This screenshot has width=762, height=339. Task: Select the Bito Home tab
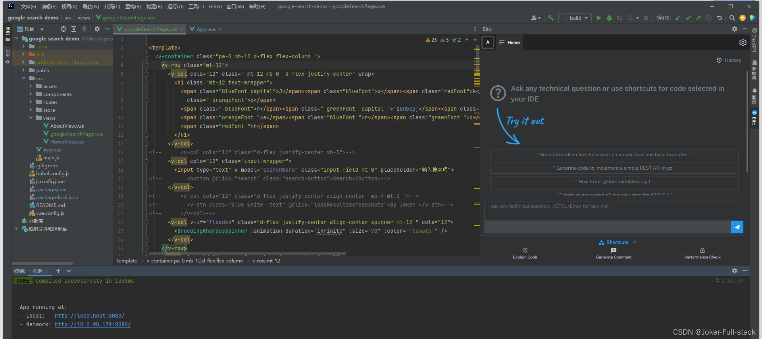[x=509, y=42]
